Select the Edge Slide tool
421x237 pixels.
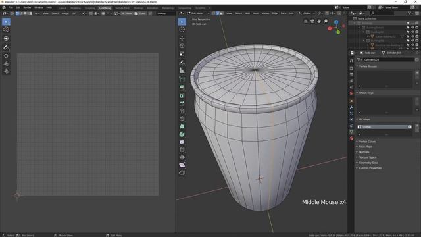point(182,149)
